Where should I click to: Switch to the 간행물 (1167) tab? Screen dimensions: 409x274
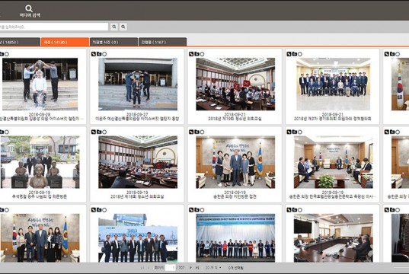click(x=162, y=42)
